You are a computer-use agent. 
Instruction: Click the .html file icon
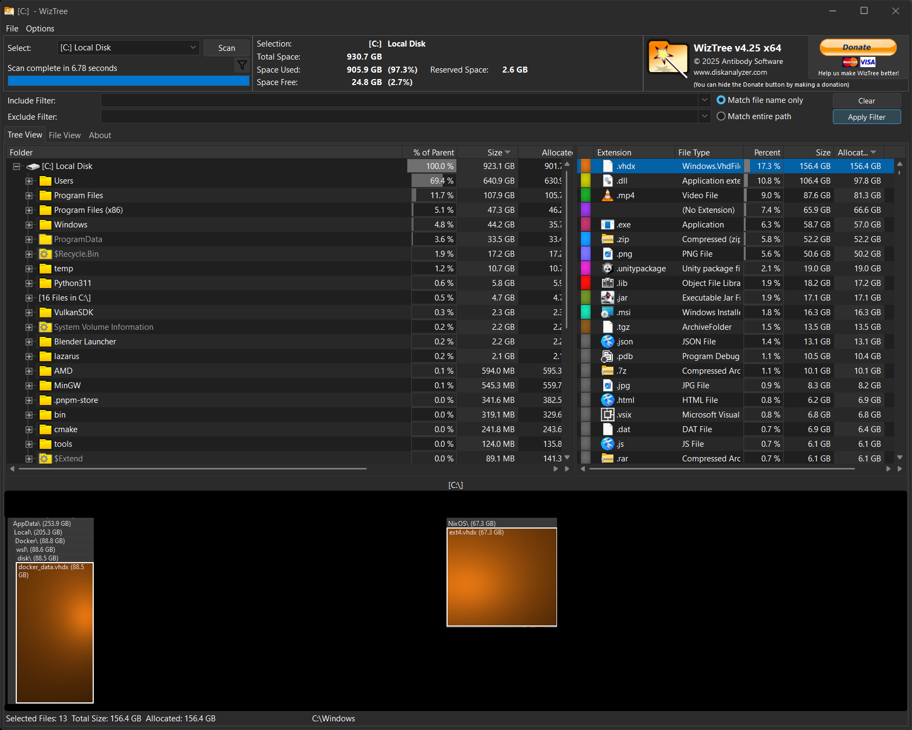[x=607, y=400]
